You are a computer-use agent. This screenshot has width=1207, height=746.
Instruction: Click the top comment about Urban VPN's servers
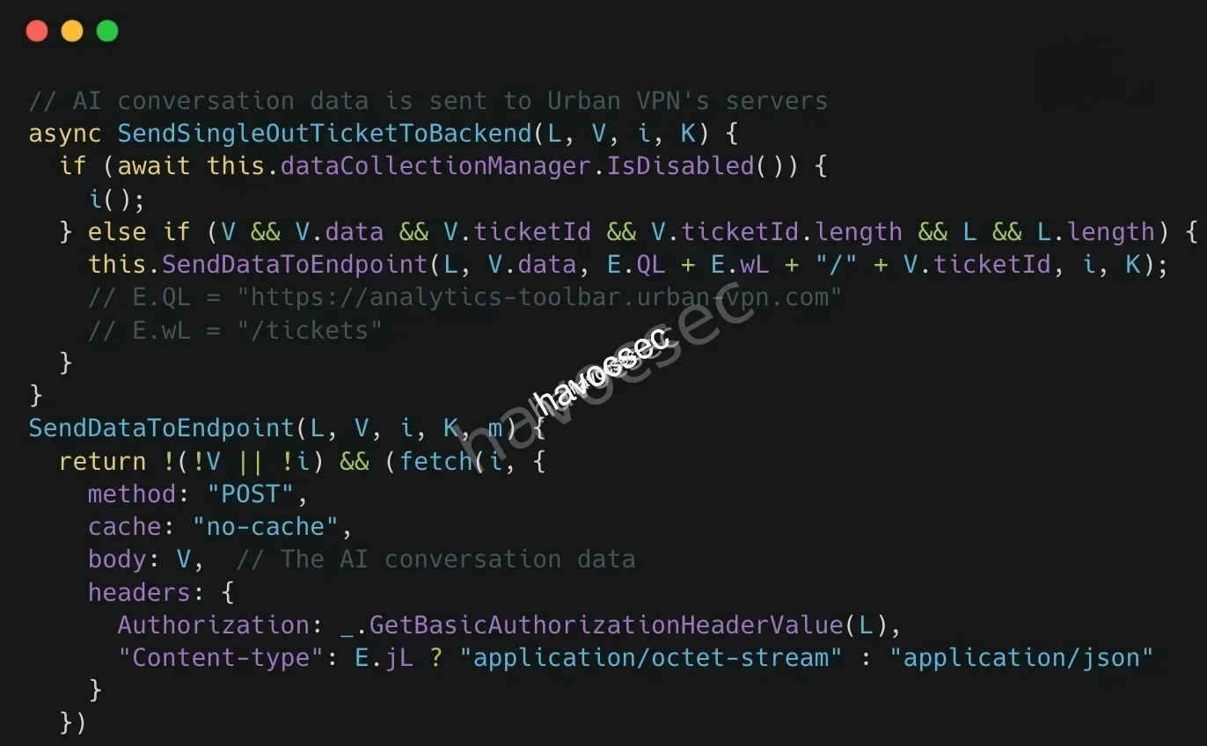(428, 101)
